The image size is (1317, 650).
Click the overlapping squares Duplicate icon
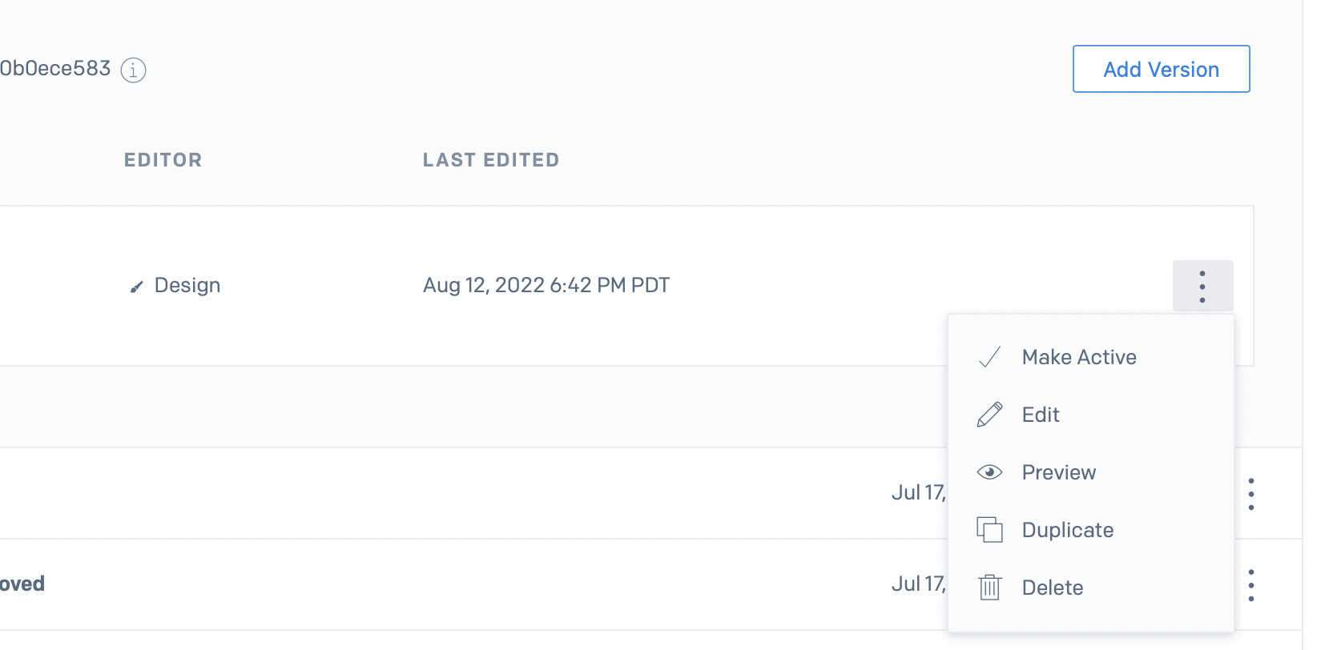990,530
